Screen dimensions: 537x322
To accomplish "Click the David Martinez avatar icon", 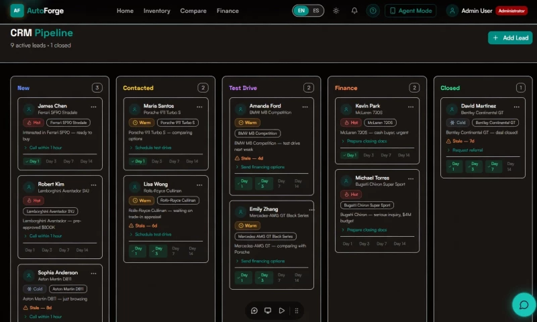I will pyautogui.click(x=452, y=109).
